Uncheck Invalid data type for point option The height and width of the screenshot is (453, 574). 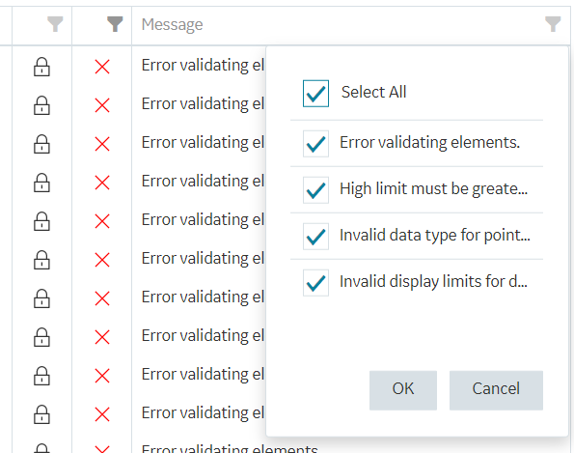[x=315, y=237]
